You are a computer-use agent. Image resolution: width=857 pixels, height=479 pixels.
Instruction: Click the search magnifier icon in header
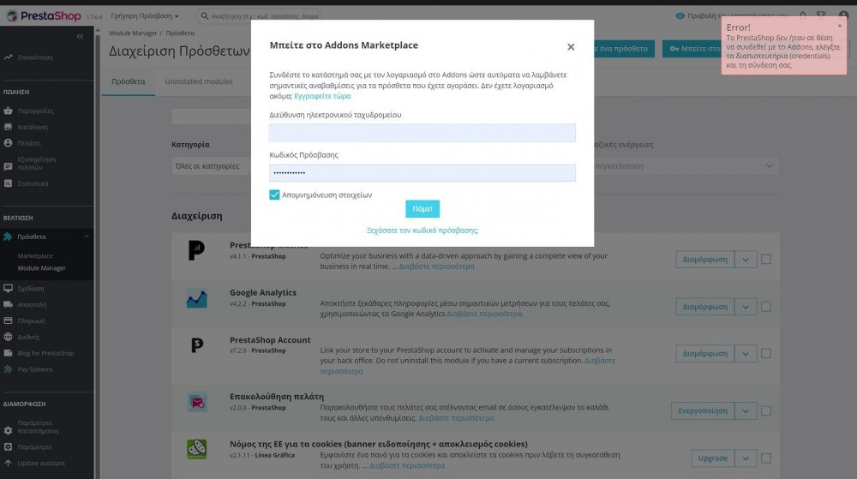pyautogui.click(x=205, y=15)
